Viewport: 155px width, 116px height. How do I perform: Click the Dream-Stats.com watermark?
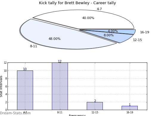15,113
